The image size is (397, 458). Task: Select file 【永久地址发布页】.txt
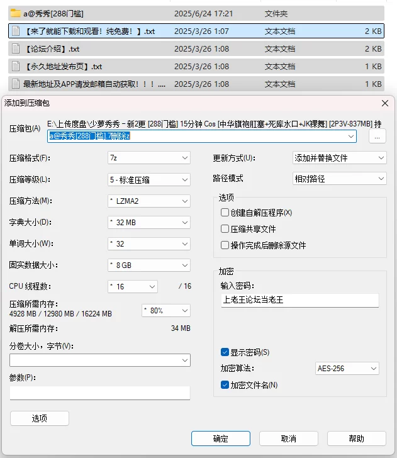(x=196, y=66)
